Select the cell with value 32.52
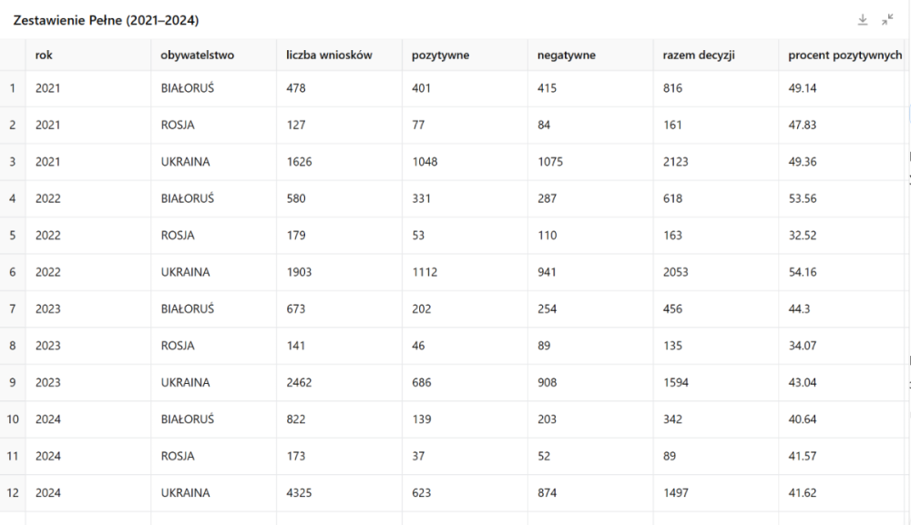The image size is (911, 525). coord(804,235)
